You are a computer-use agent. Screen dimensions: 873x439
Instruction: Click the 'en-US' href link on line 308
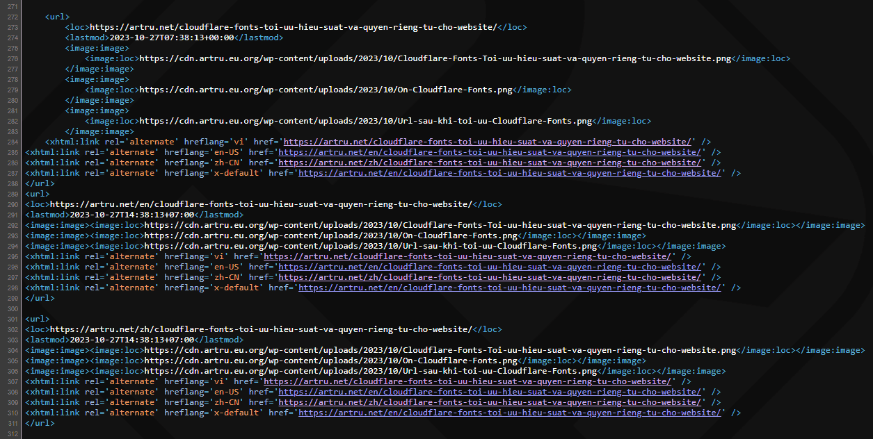click(489, 392)
